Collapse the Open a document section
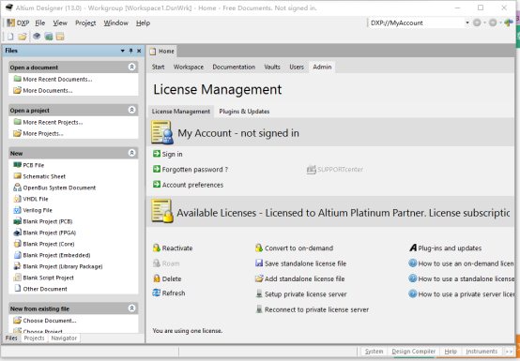 click(131, 67)
